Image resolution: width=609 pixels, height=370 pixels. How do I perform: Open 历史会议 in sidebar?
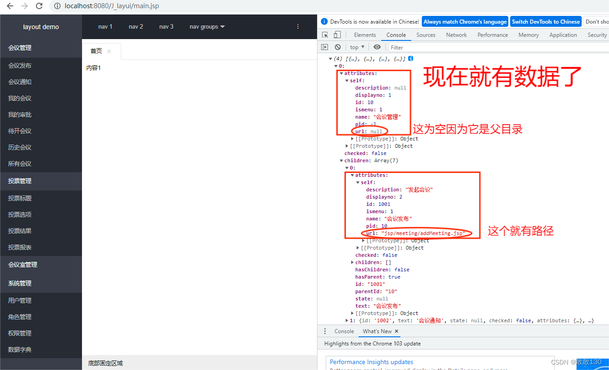click(x=41, y=147)
